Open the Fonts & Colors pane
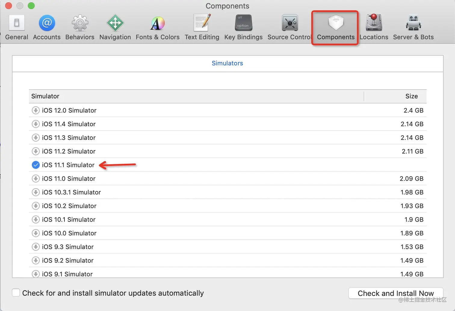This screenshot has width=455, height=311. (157, 27)
